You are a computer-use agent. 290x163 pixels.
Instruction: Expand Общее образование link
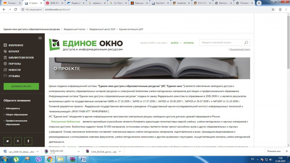[x=17, y=115]
